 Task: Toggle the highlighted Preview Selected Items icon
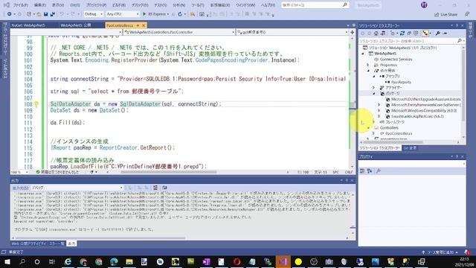coord(425,33)
